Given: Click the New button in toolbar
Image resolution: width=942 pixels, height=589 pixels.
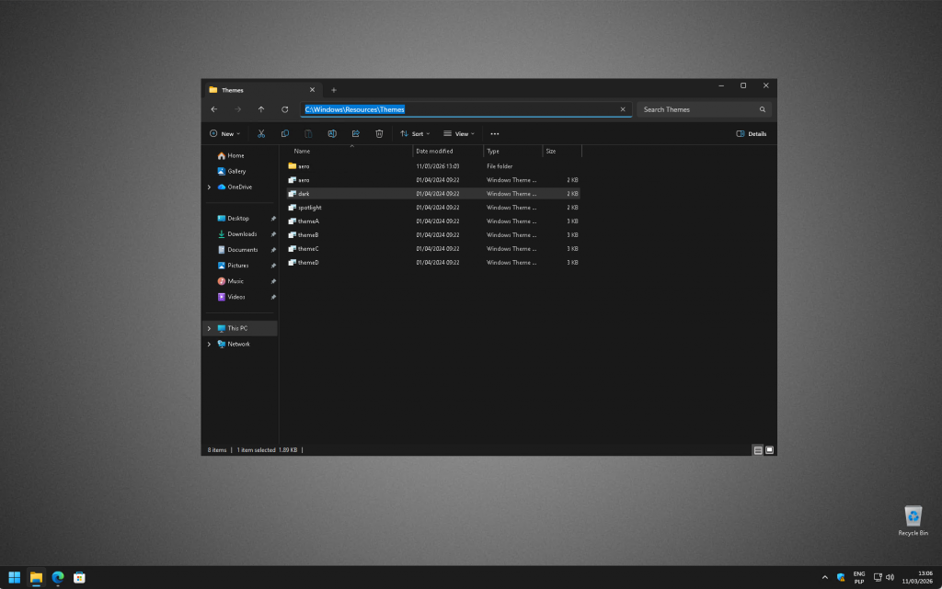Looking at the screenshot, I should (x=224, y=133).
